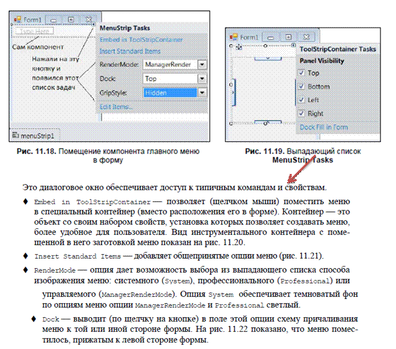Click the MenuStrip Tasks heading

pyautogui.click(x=125, y=28)
